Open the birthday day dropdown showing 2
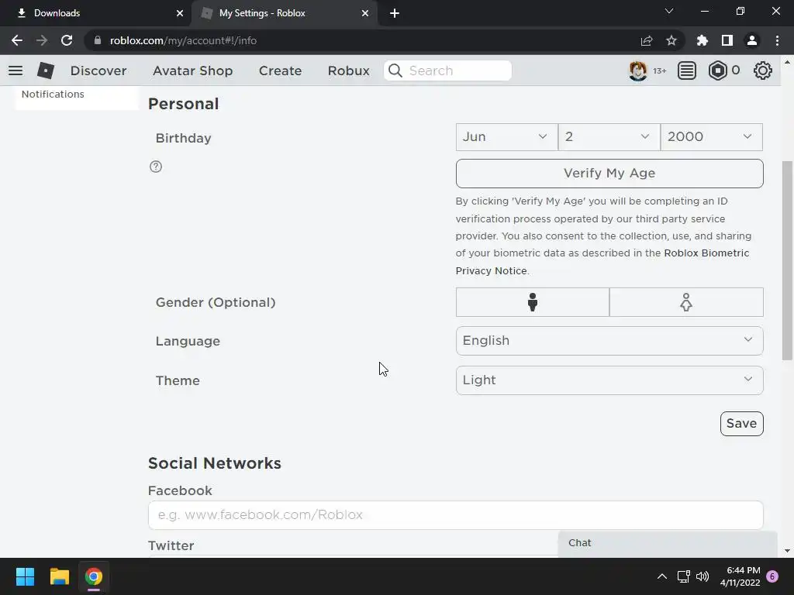Image resolution: width=794 pixels, height=595 pixels. (609, 136)
